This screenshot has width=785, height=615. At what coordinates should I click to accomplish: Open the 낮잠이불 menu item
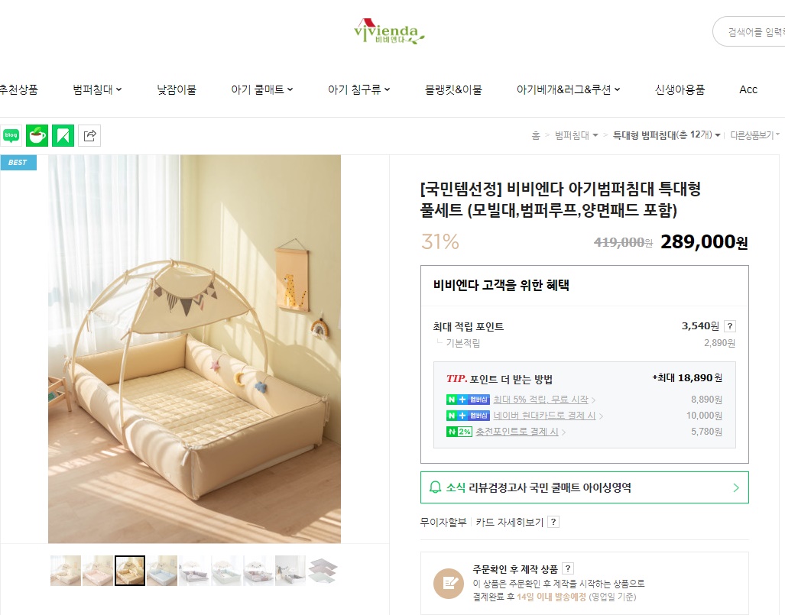[x=177, y=89]
